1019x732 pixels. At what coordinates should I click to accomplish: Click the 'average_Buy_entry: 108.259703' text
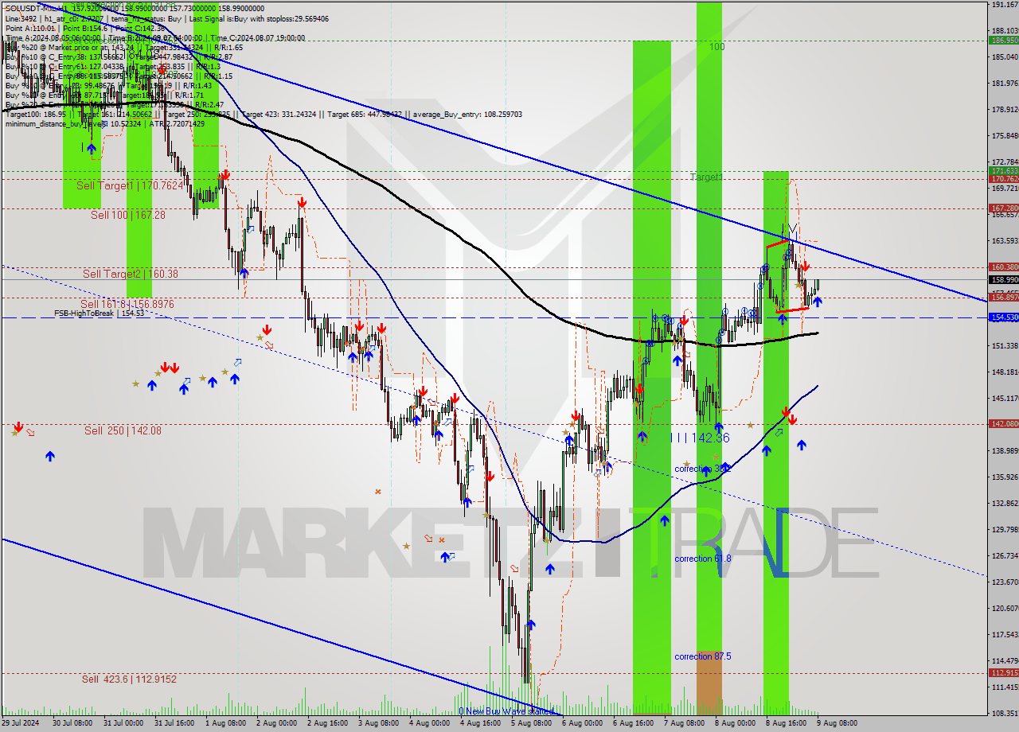pos(467,114)
